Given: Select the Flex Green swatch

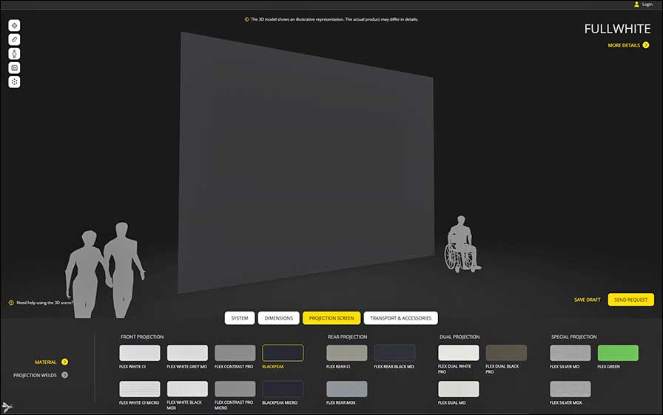Looking at the screenshot, I should (x=618, y=353).
